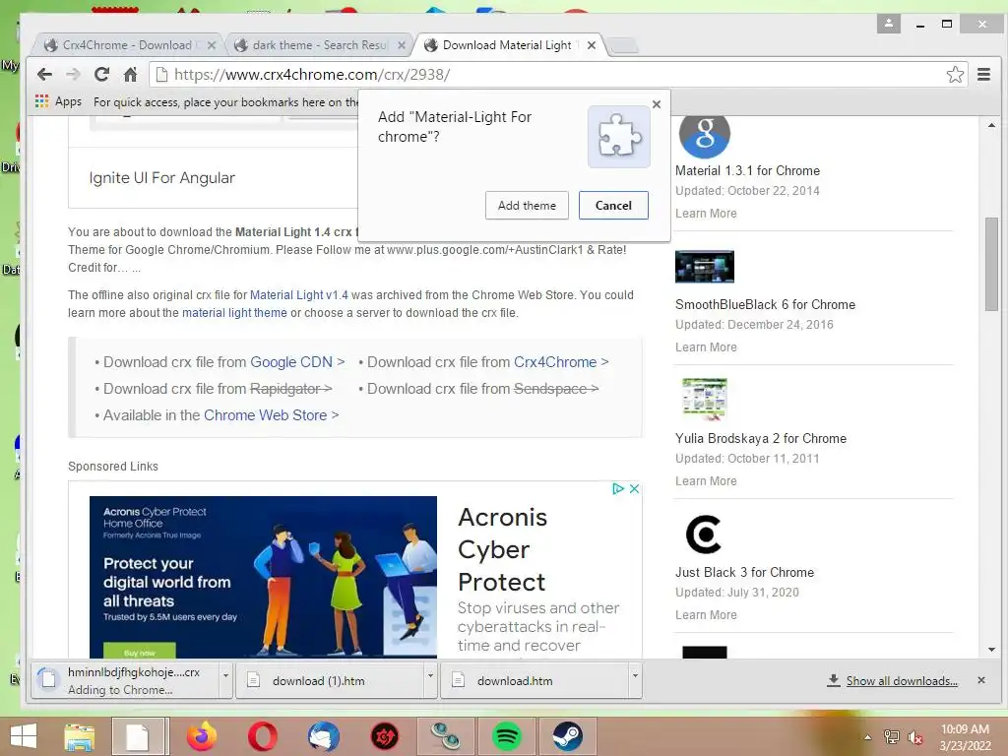Screen dimensions: 1008x756
Task: Close the Crx4Chrome - Download tab
Action: click(212, 45)
